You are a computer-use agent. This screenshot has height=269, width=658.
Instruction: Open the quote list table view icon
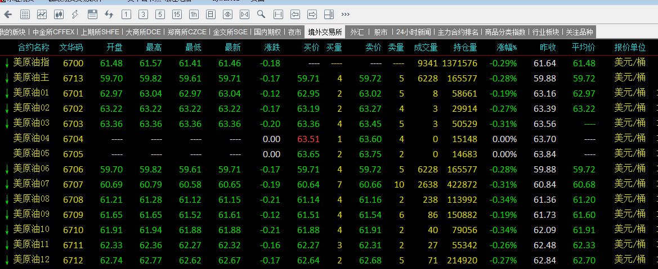coord(25,15)
